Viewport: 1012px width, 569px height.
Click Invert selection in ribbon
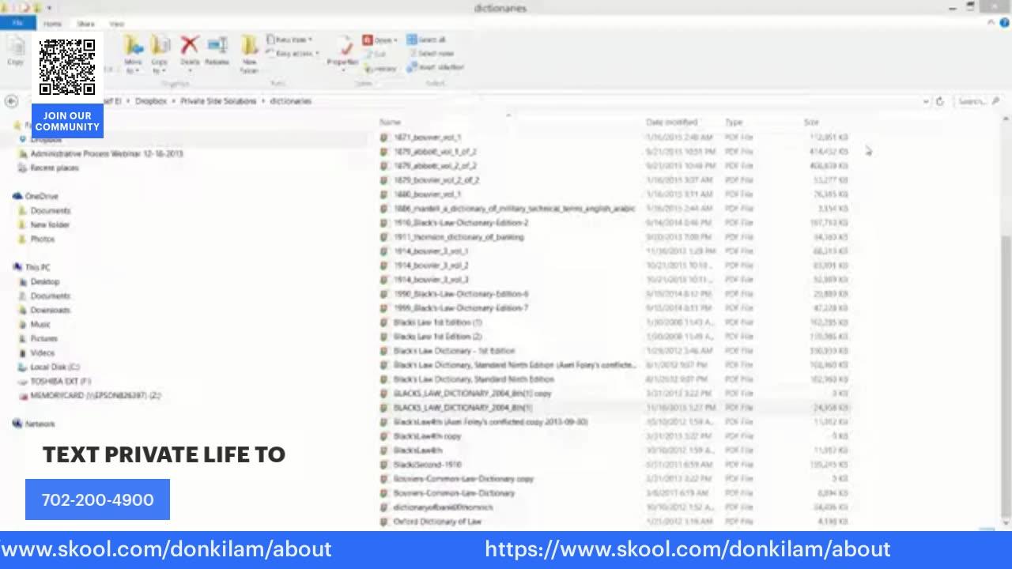[x=435, y=67]
